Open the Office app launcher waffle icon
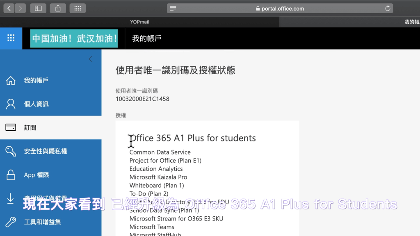The height and width of the screenshot is (236, 420). (11, 38)
